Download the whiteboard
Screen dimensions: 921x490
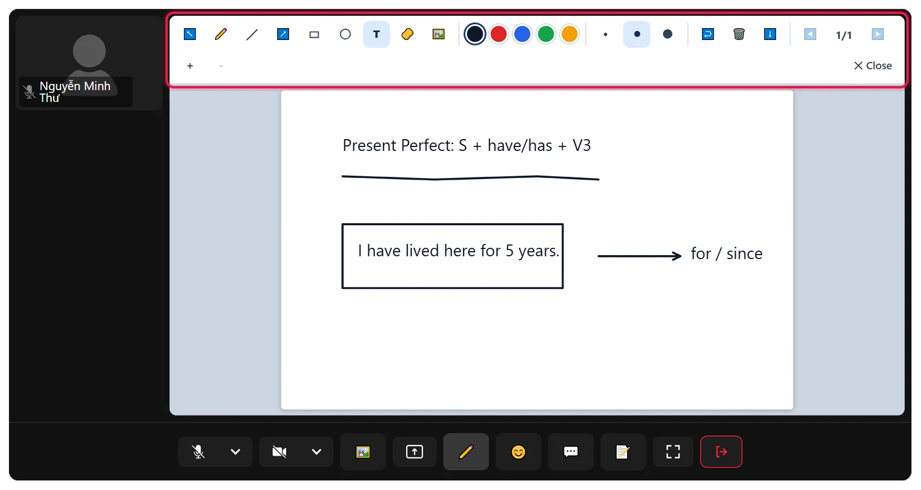point(770,34)
